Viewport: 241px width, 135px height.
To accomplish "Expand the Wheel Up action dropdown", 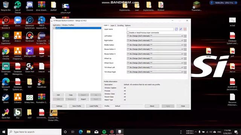I will click(155, 58).
